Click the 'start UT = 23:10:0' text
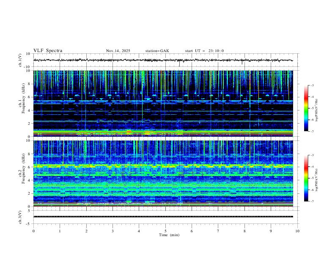 tap(204, 51)
